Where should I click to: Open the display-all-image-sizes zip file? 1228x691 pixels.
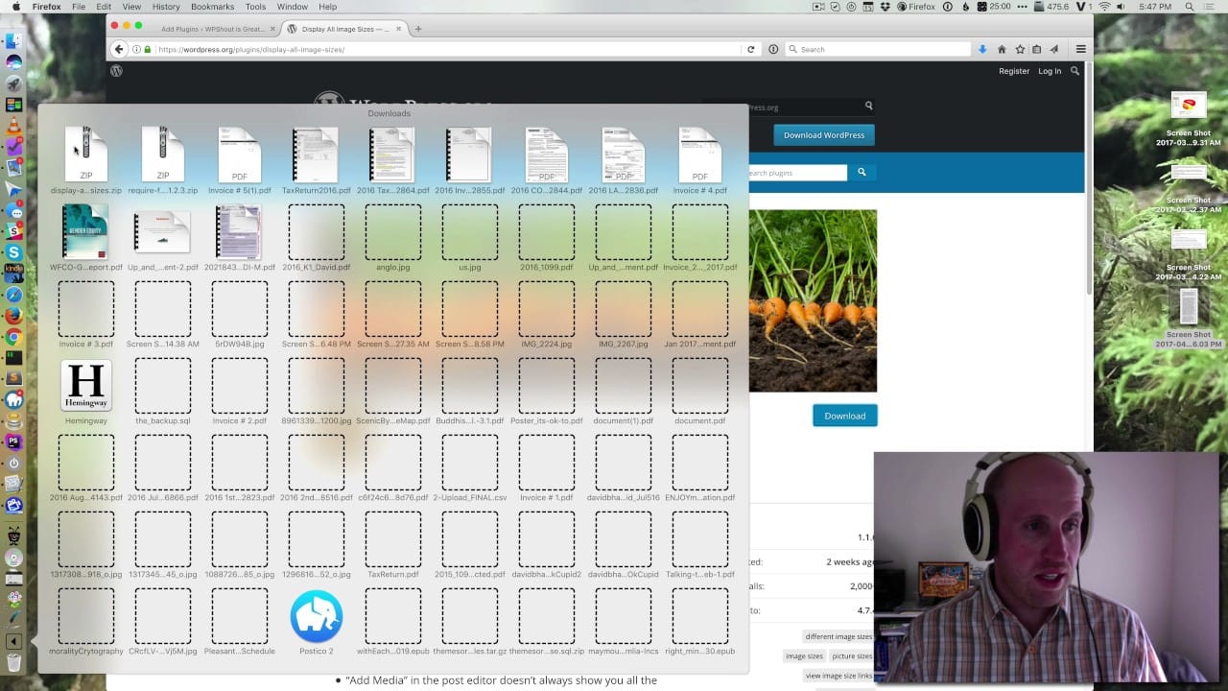[86, 155]
